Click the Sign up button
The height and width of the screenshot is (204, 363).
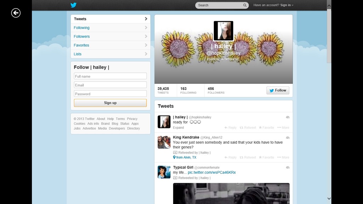[110, 103]
